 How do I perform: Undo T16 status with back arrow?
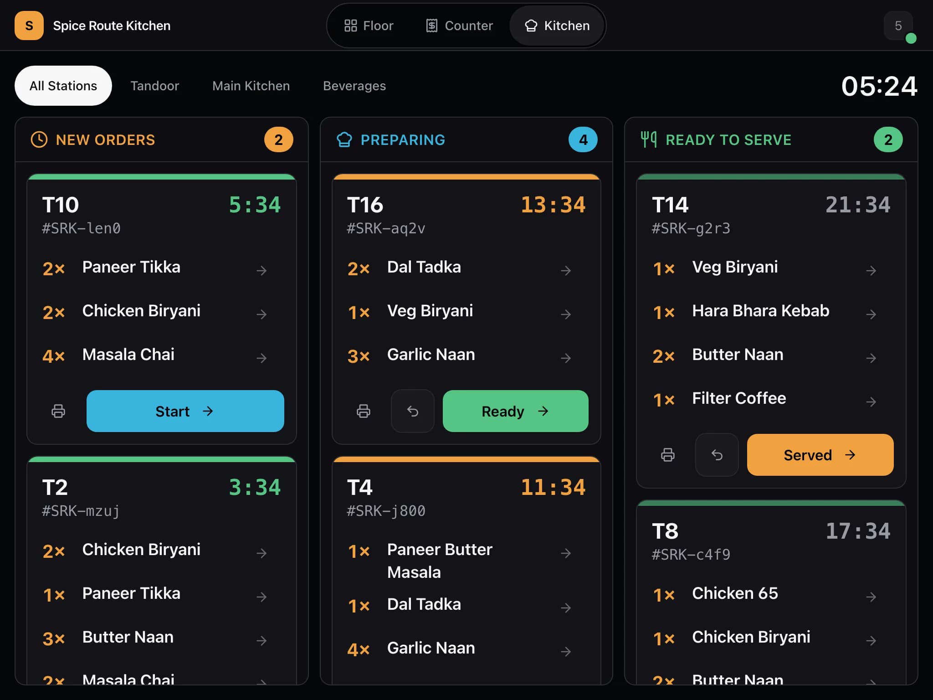pyautogui.click(x=413, y=411)
